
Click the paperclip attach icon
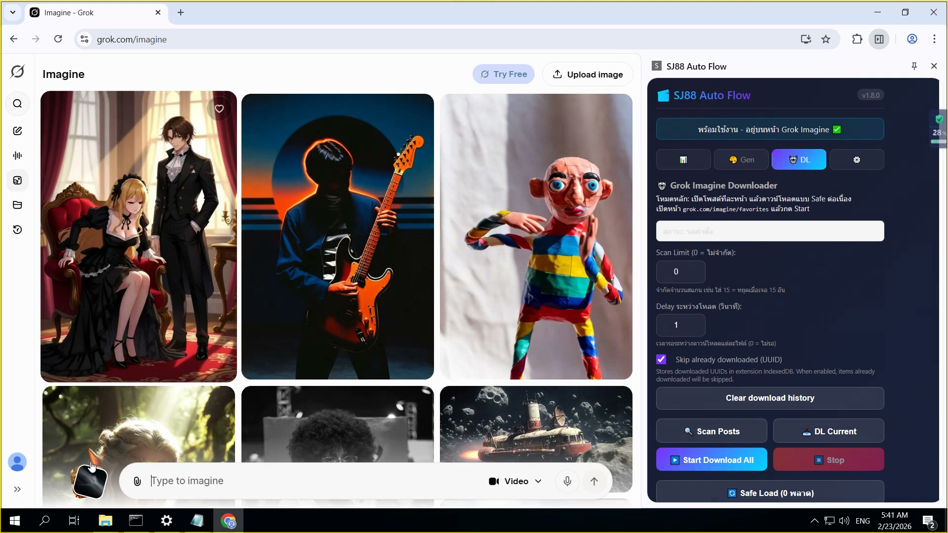coord(137,481)
